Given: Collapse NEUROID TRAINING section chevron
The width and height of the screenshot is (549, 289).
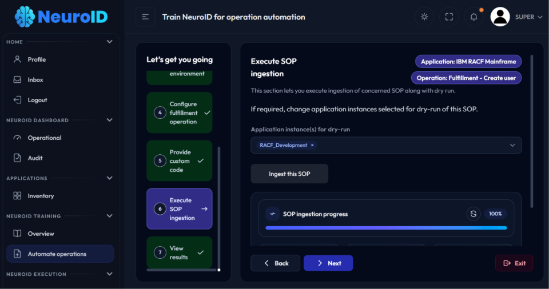Looking at the screenshot, I should (x=109, y=216).
